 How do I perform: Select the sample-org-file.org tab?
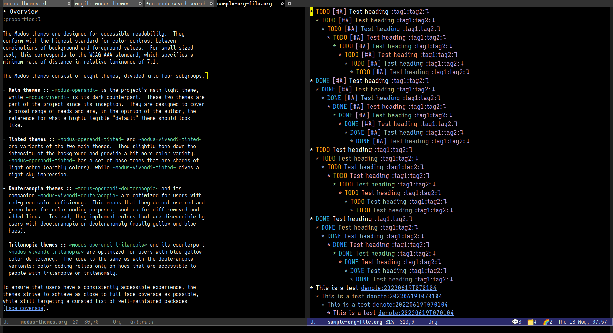[x=244, y=4]
